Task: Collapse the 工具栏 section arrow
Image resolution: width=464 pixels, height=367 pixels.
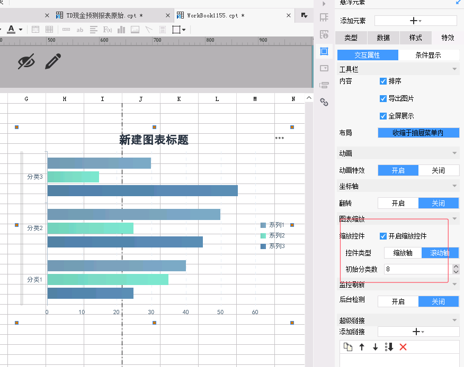Action: click(454, 69)
